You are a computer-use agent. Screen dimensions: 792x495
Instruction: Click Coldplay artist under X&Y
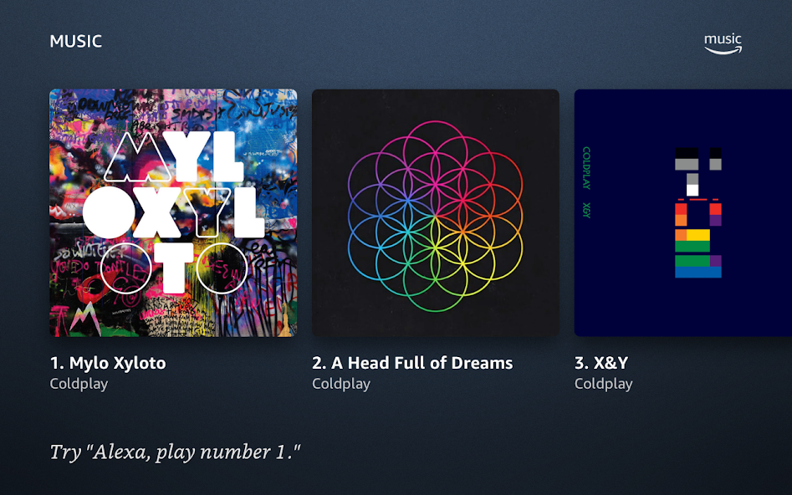604,384
